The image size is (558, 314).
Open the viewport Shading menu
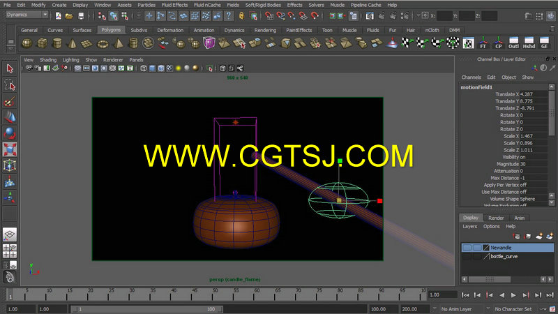pyautogui.click(x=48, y=60)
